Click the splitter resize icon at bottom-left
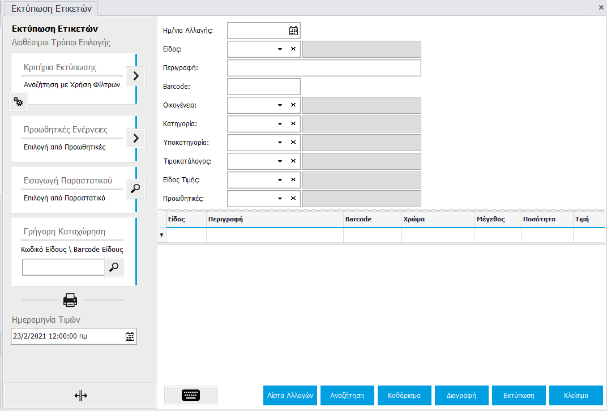The height and width of the screenshot is (411, 607). click(80, 395)
